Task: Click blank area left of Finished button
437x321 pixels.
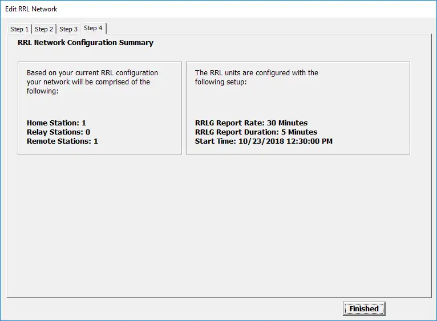Action: coord(171,309)
